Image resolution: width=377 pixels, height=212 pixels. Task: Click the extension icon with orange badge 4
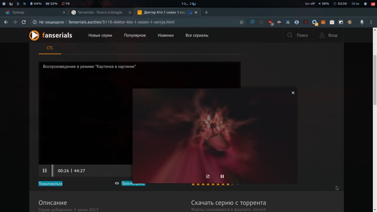(x=315, y=22)
